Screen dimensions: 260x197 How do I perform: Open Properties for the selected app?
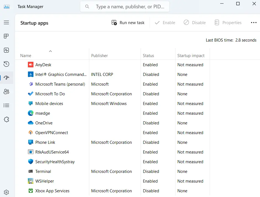point(228,23)
